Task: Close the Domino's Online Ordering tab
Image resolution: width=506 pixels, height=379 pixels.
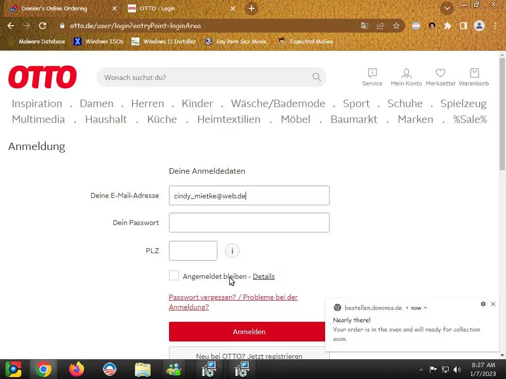Action: click(115, 9)
